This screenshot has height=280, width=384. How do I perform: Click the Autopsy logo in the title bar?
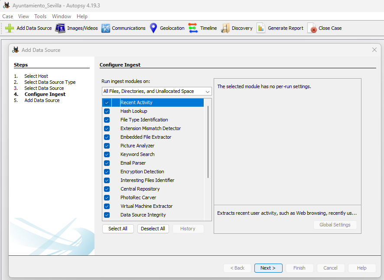pos(7,5)
